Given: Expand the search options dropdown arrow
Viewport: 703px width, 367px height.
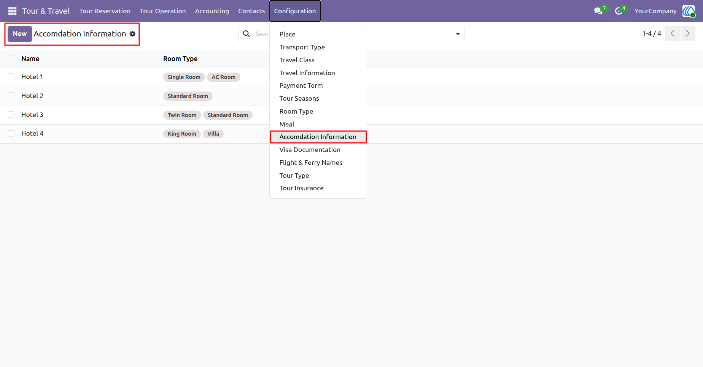Looking at the screenshot, I should pos(458,34).
